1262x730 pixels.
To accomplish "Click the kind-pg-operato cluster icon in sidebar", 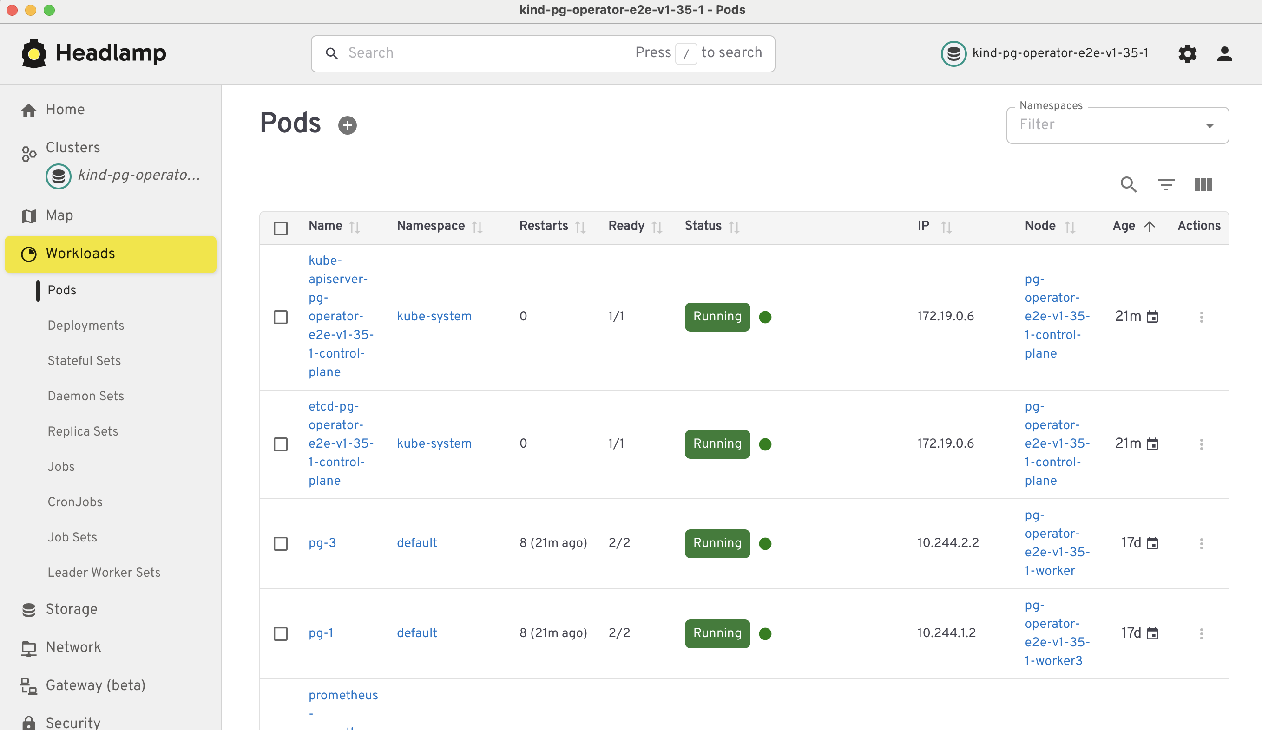I will pos(59,176).
